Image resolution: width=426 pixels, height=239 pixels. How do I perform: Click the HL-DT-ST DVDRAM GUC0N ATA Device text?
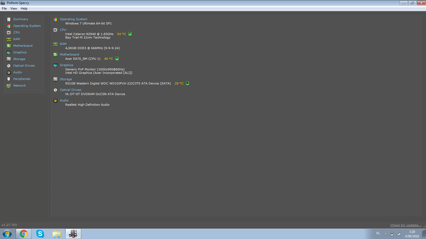tap(95, 94)
